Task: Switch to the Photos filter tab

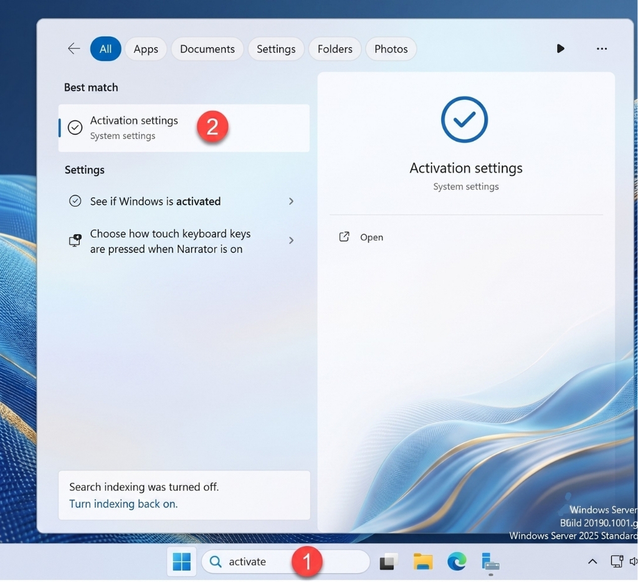Action: 391,49
